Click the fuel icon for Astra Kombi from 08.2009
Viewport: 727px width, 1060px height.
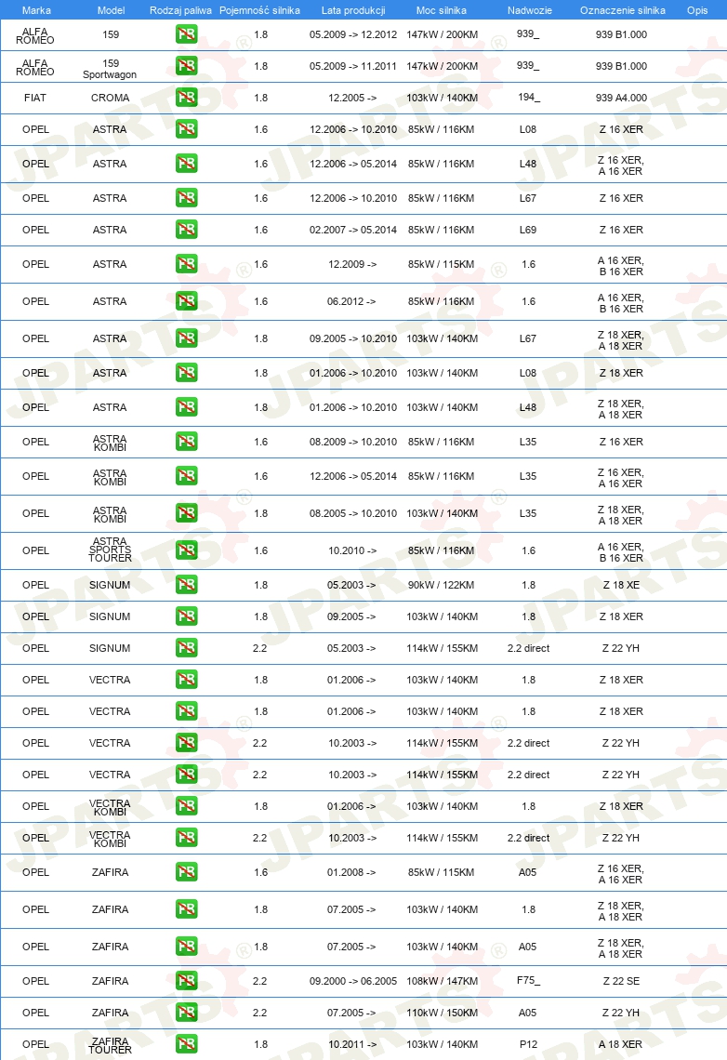tap(187, 442)
